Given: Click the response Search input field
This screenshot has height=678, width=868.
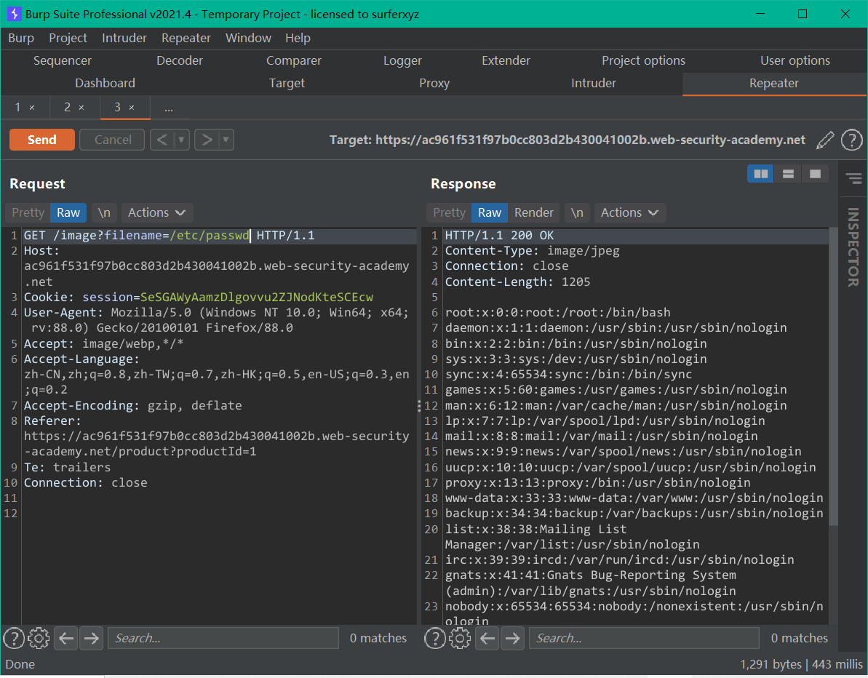Looking at the screenshot, I should coord(645,638).
